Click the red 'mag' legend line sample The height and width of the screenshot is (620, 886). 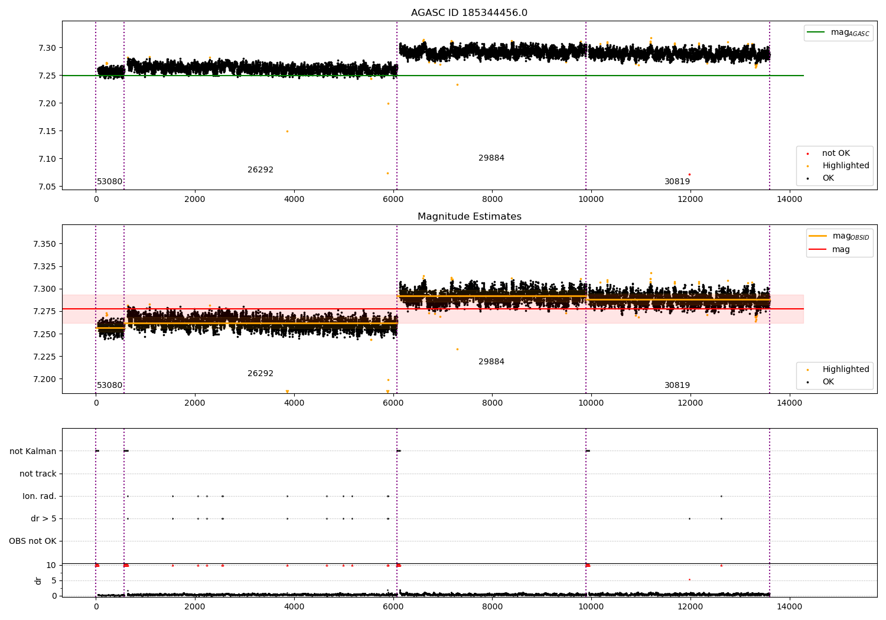click(817, 250)
